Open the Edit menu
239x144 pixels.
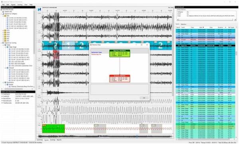[x=8, y=5]
